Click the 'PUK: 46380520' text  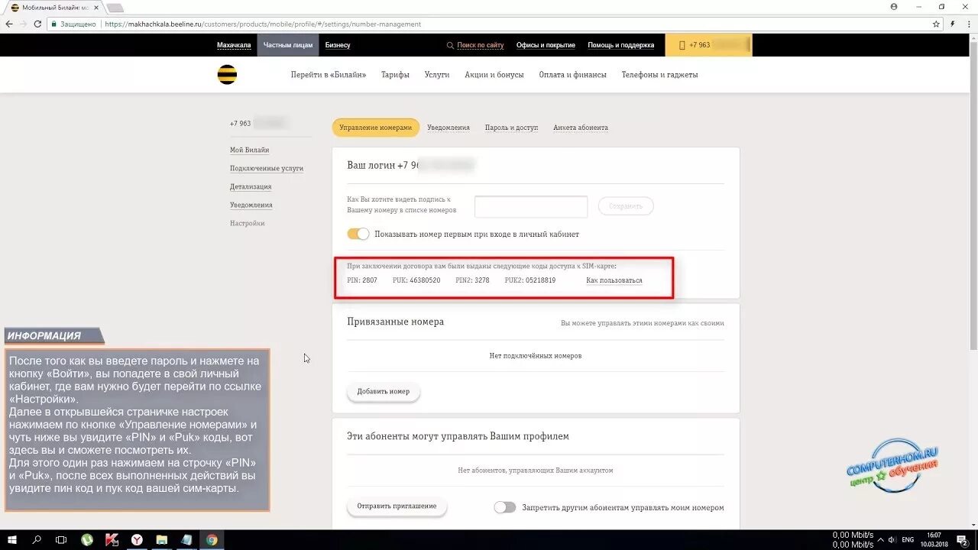point(416,280)
